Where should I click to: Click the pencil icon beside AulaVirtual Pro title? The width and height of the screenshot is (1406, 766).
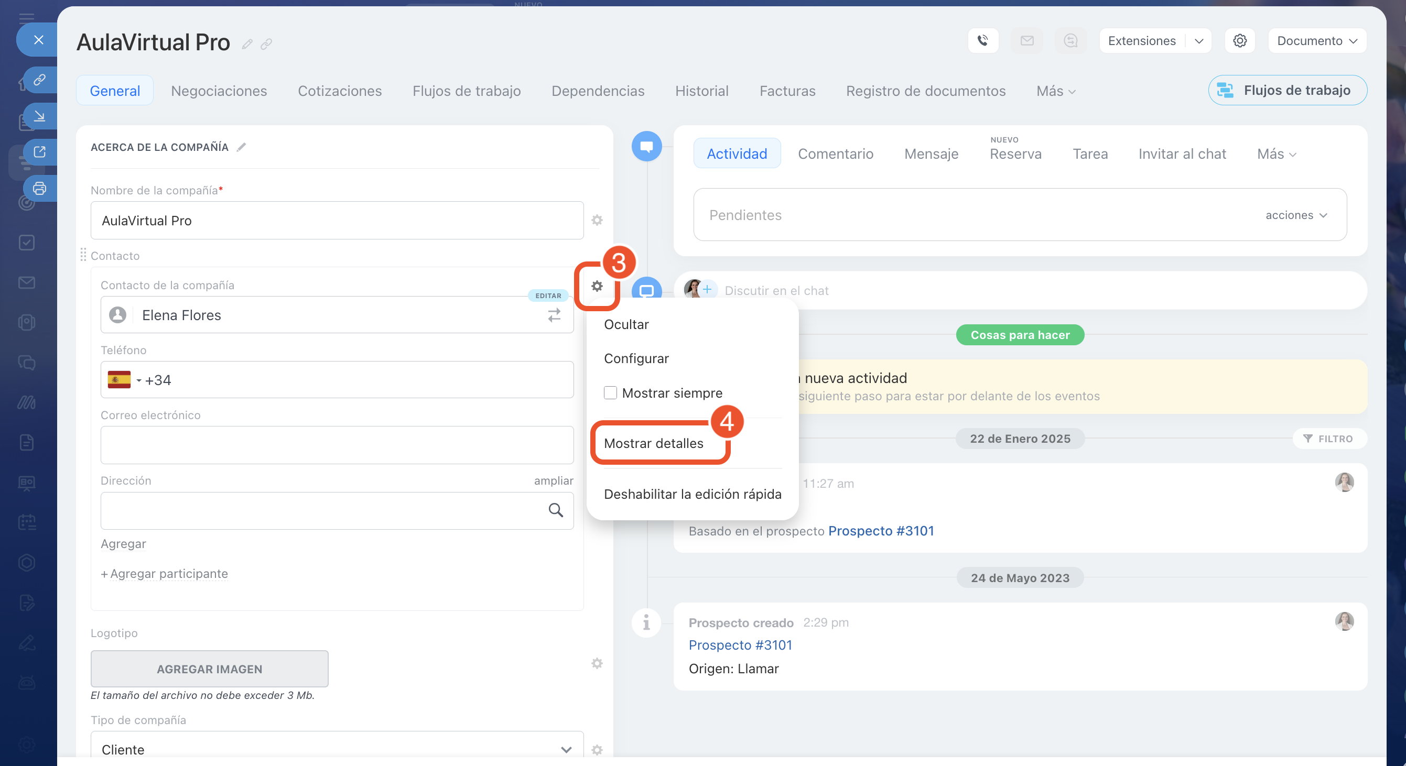tap(247, 44)
